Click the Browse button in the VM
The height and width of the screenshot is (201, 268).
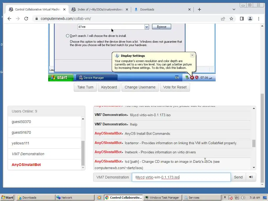[161, 27]
